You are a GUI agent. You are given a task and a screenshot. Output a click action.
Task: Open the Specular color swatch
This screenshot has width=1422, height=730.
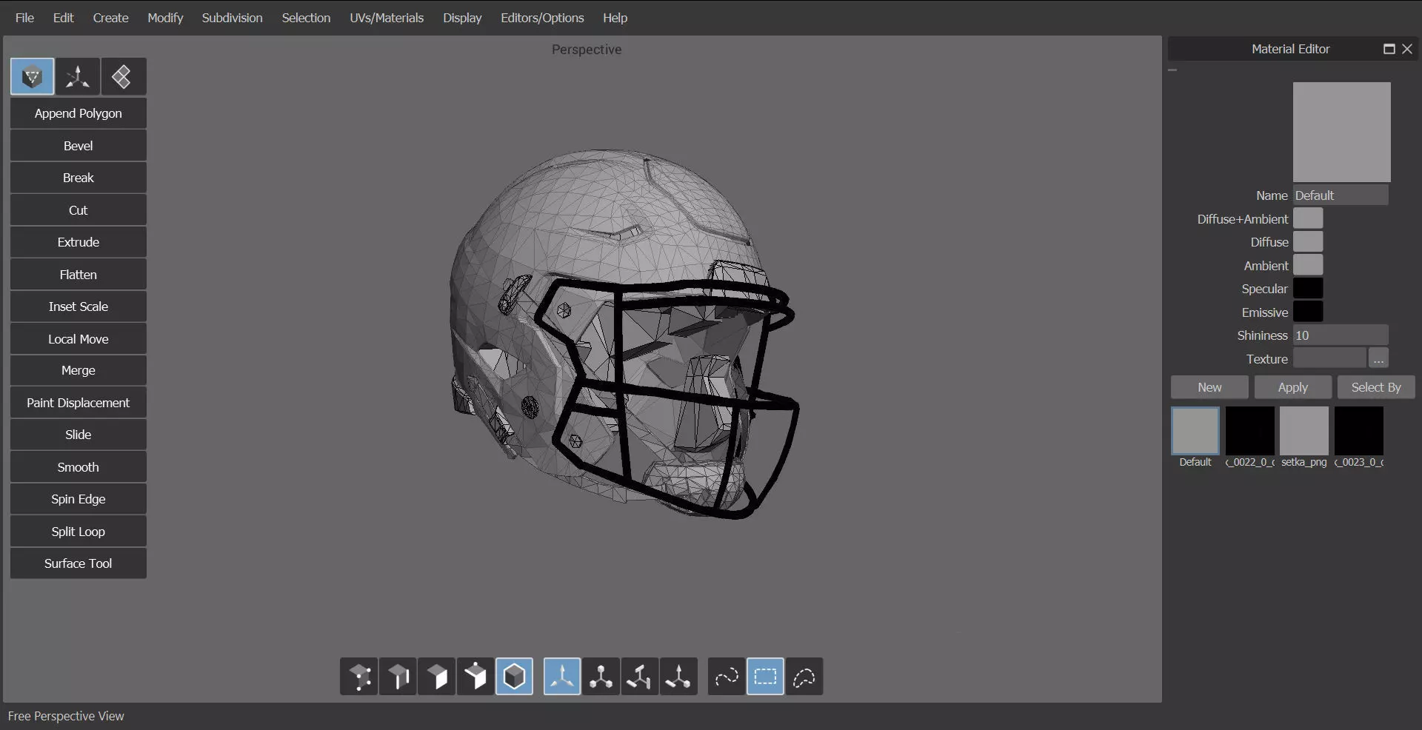tap(1308, 289)
